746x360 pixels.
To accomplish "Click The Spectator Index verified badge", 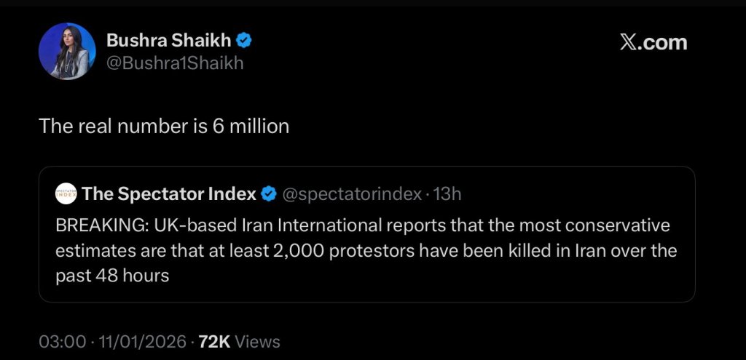I will [x=268, y=194].
